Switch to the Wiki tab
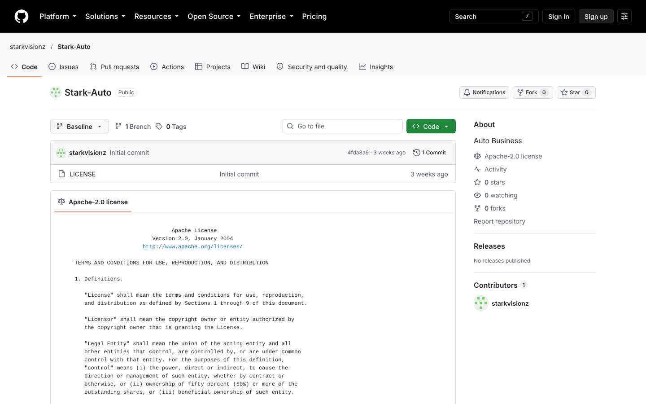The height and width of the screenshot is (404, 646). tap(253, 67)
